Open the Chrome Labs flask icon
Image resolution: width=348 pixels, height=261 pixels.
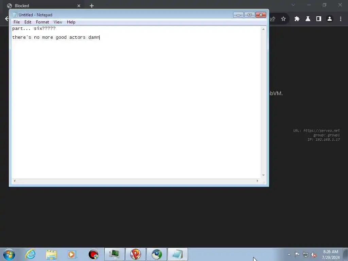308,19
